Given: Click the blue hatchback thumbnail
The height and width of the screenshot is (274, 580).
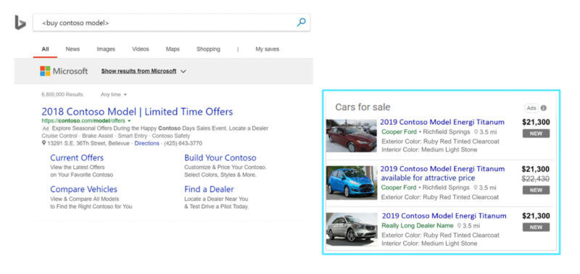Looking at the screenshot, I should [x=352, y=183].
